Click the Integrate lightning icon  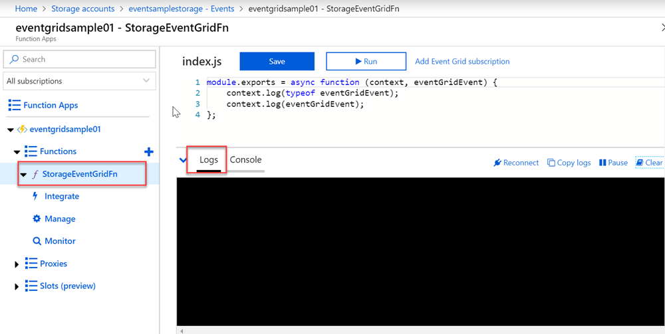point(36,196)
